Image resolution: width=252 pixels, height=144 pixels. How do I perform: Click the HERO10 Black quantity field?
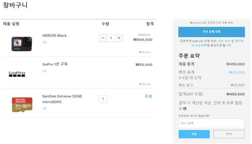(111, 38)
